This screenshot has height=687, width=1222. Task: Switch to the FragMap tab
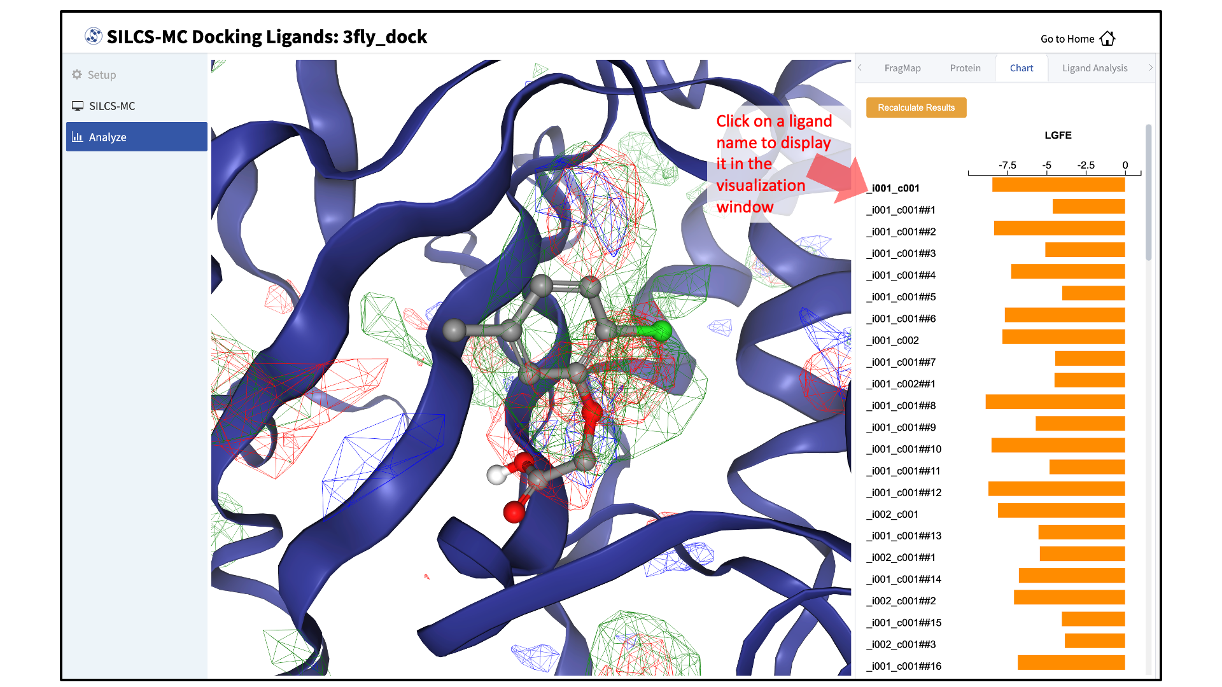point(902,68)
